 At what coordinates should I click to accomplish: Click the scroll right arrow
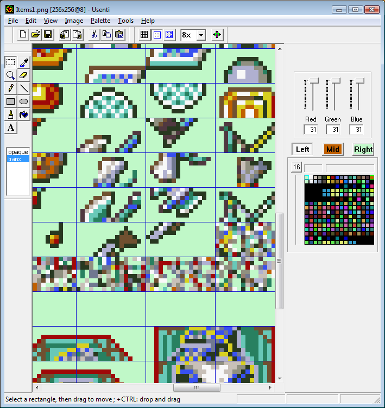pyautogui.click(x=270, y=387)
